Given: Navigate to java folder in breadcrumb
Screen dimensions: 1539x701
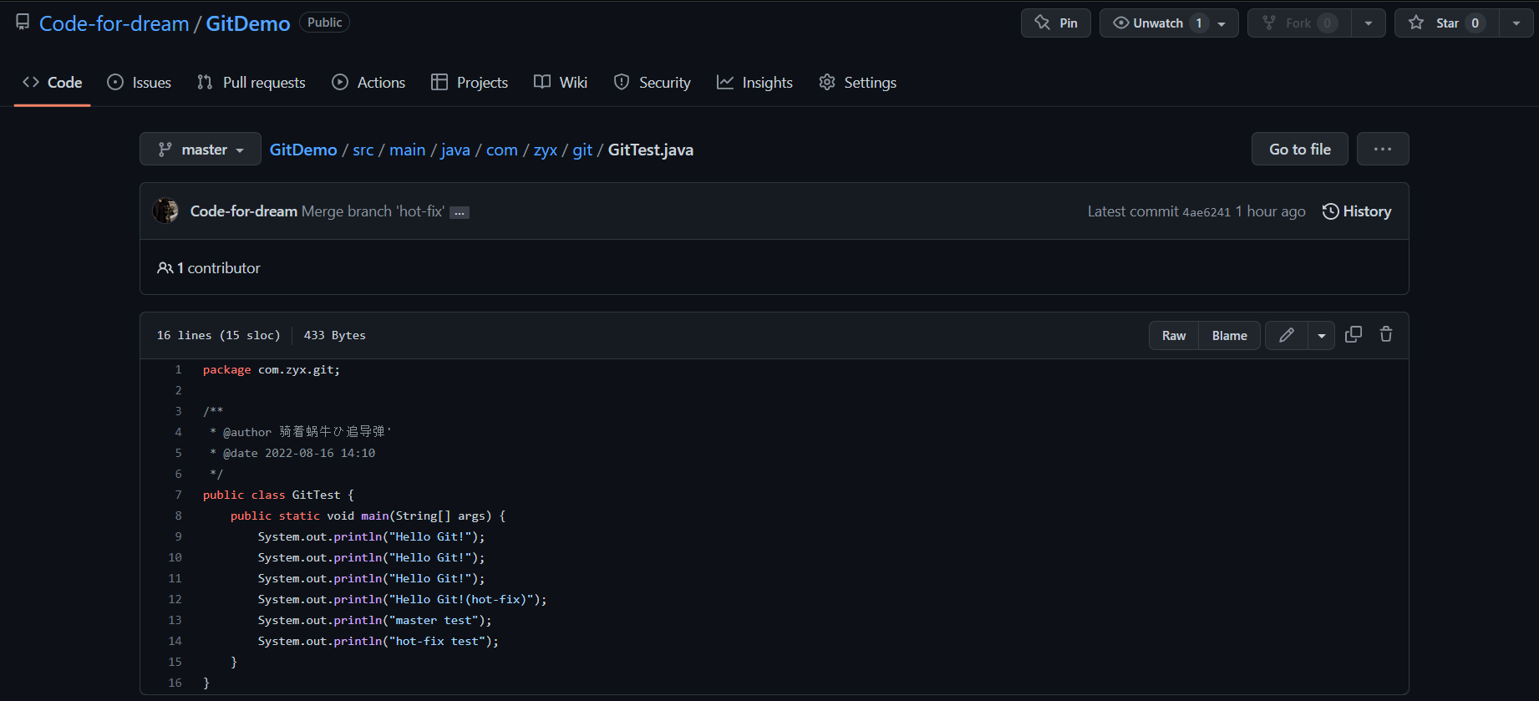Looking at the screenshot, I should [x=455, y=150].
